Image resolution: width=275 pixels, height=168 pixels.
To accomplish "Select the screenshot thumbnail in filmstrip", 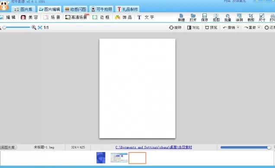I will (119, 158).
